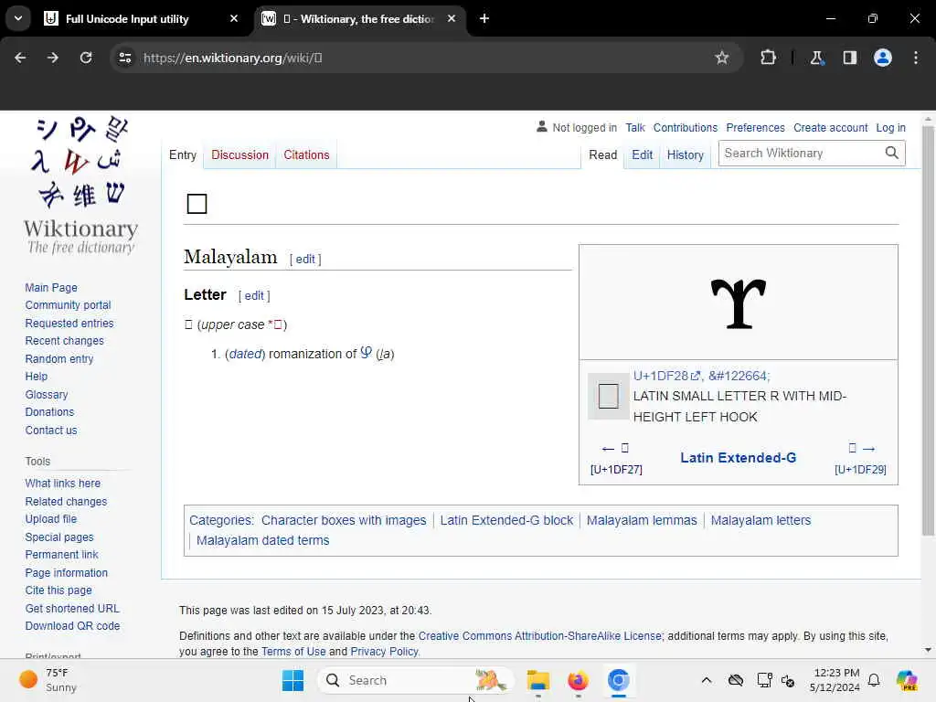This screenshot has width=936, height=702.
Task: Open Firefox from taskbar
Action: tap(578, 680)
